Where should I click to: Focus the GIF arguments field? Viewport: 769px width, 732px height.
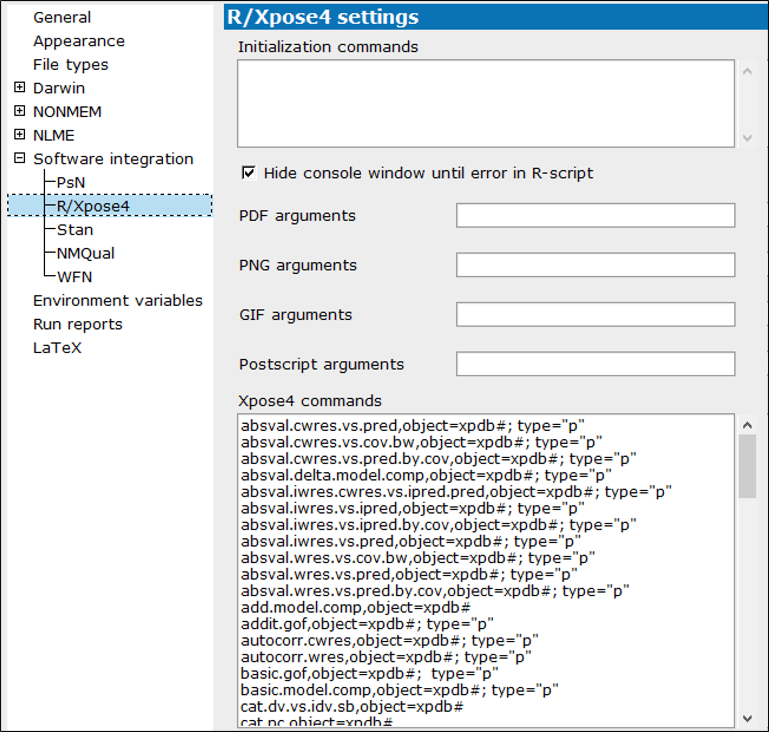click(x=595, y=314)
